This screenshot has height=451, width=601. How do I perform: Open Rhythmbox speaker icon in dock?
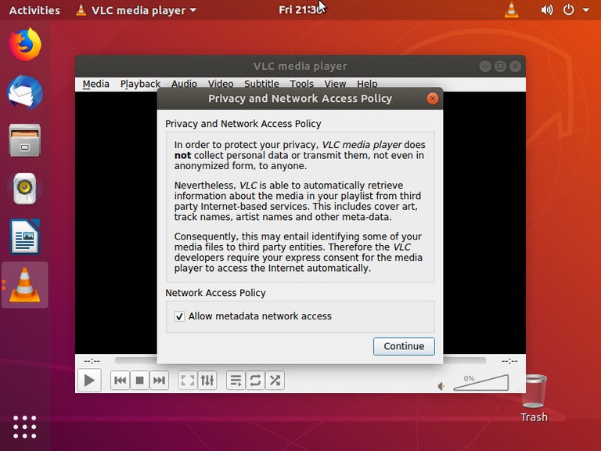25,188
